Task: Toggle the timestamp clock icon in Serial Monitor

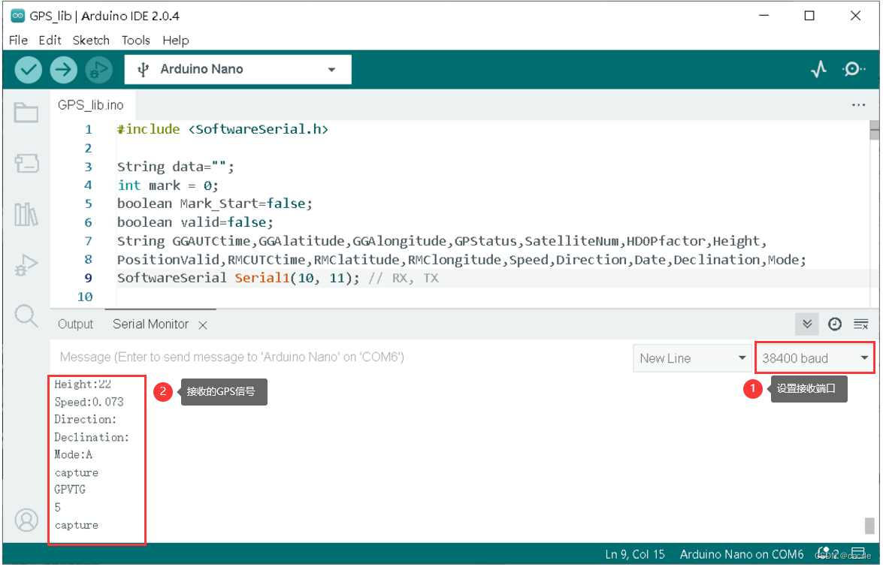Action: (834, 324)
